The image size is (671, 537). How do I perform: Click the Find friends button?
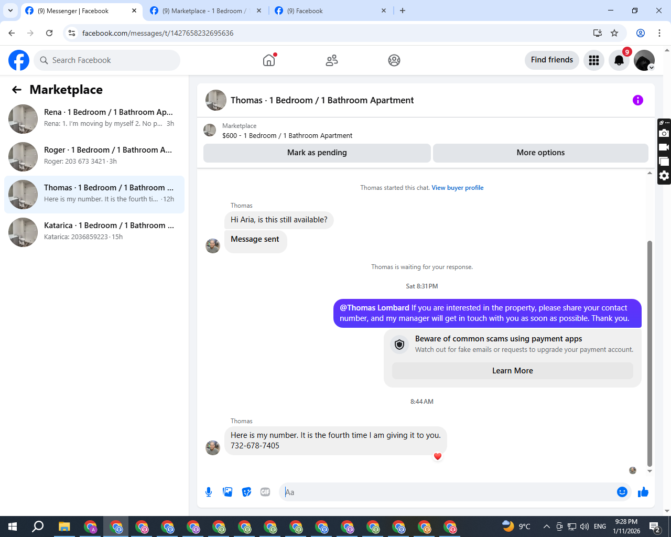point(552,60)
